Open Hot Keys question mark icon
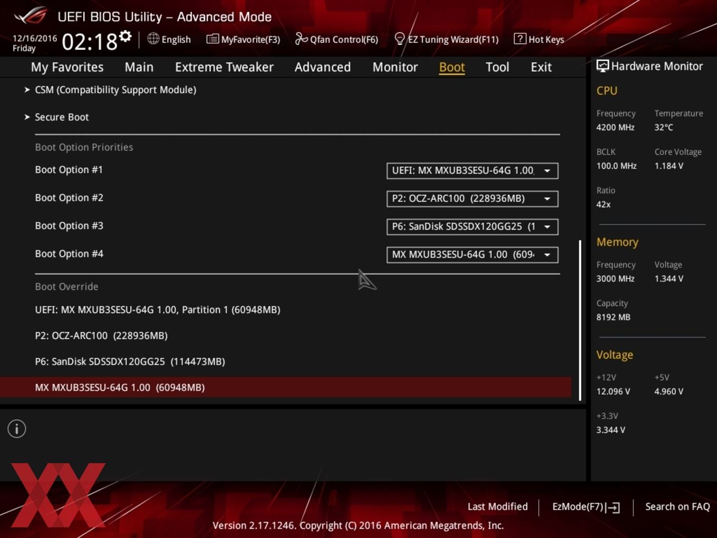 [520, 39]
